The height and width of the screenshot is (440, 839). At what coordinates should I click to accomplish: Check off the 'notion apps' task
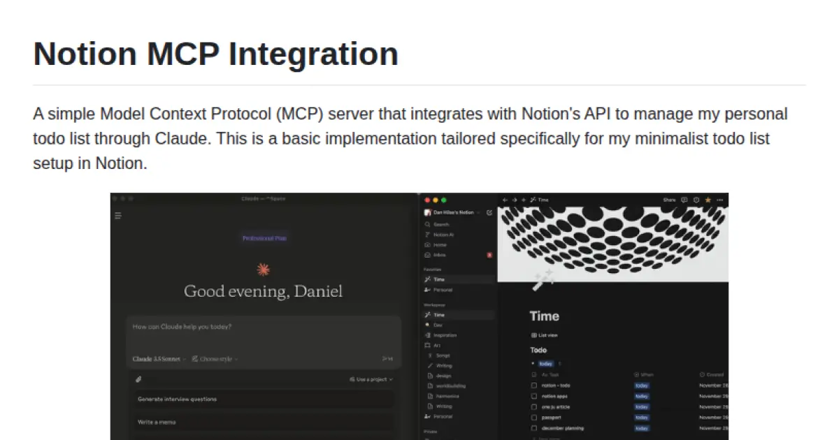tap(533, 396)
